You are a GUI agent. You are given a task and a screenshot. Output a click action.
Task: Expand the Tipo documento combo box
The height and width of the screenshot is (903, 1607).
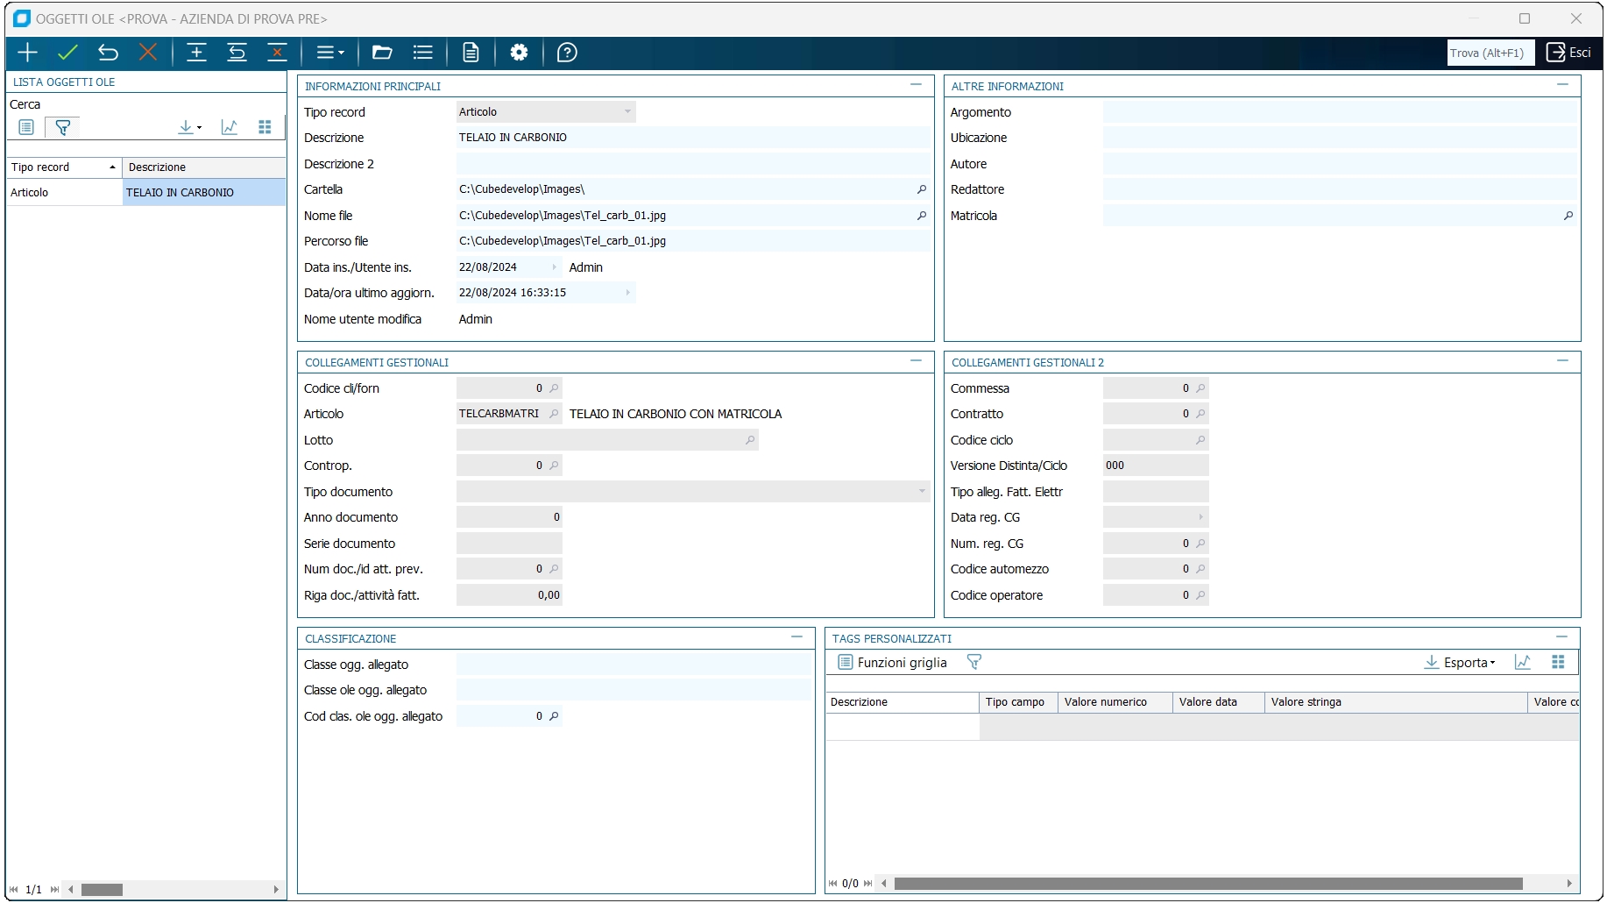(921, 492)
